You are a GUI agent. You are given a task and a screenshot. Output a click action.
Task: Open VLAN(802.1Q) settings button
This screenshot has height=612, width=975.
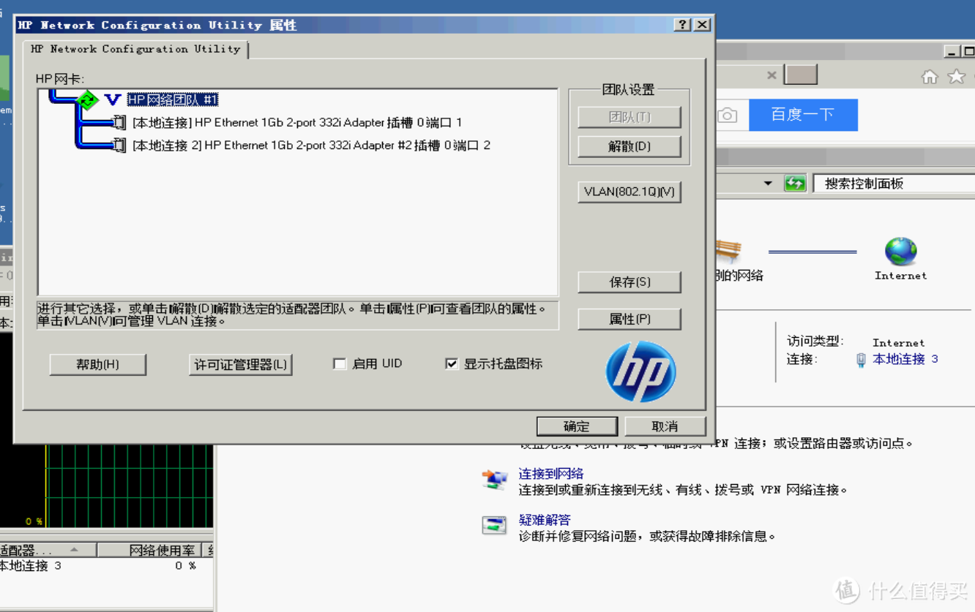pyautogui.click(x=629, y=192)
